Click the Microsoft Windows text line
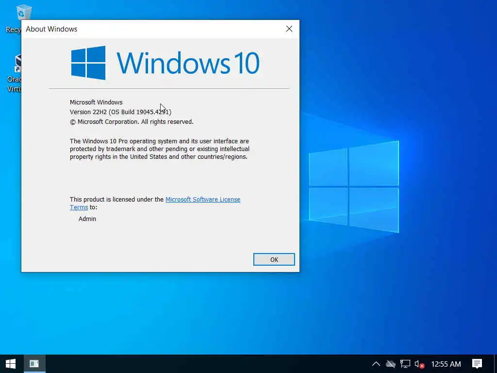This screenshot has height=373, width=497. coord(96,102)
